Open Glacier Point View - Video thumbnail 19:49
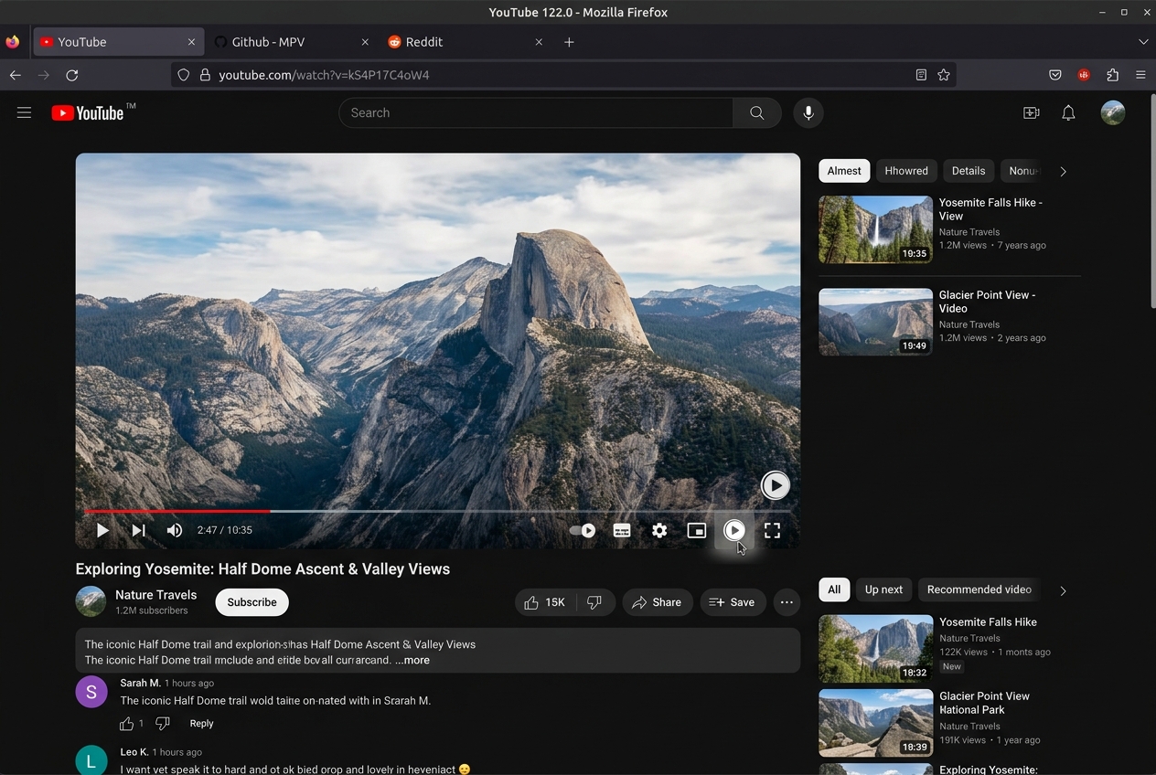The image size is (1156, 775). [x=875, y=322]
